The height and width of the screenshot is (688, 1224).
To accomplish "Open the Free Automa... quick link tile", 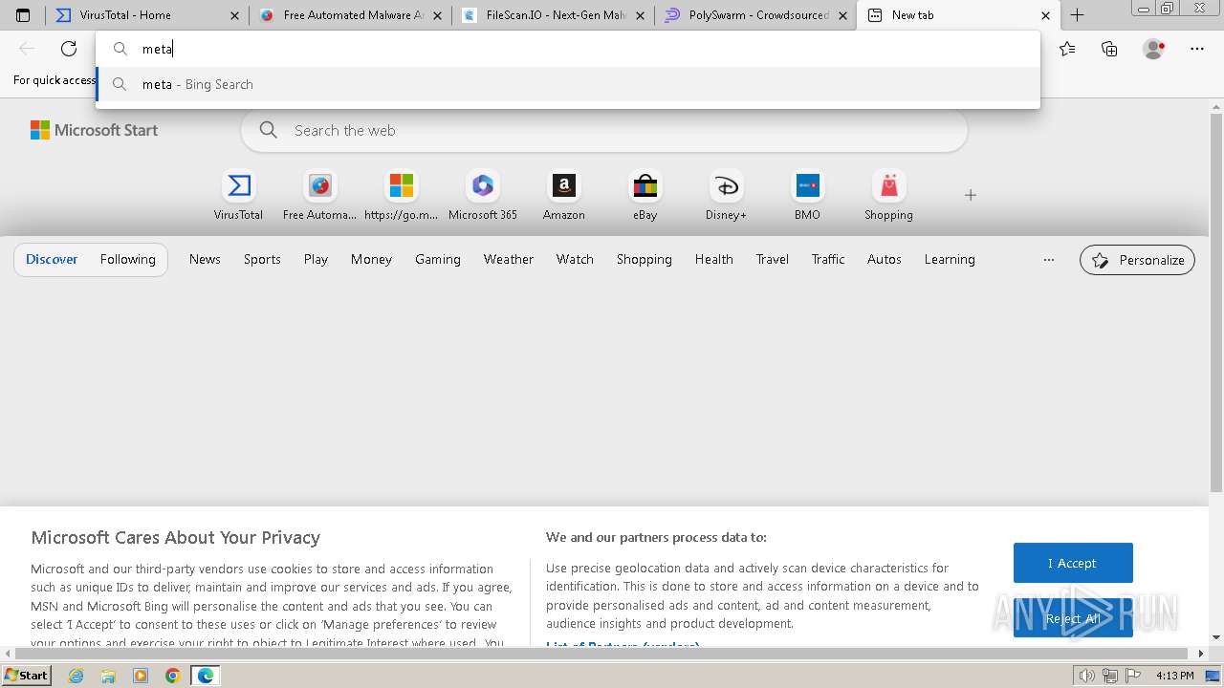I will click(x=319, y=196).
